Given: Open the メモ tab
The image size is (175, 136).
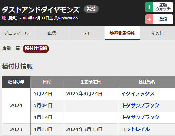Looking at the screenshot, I should [87, 33].
